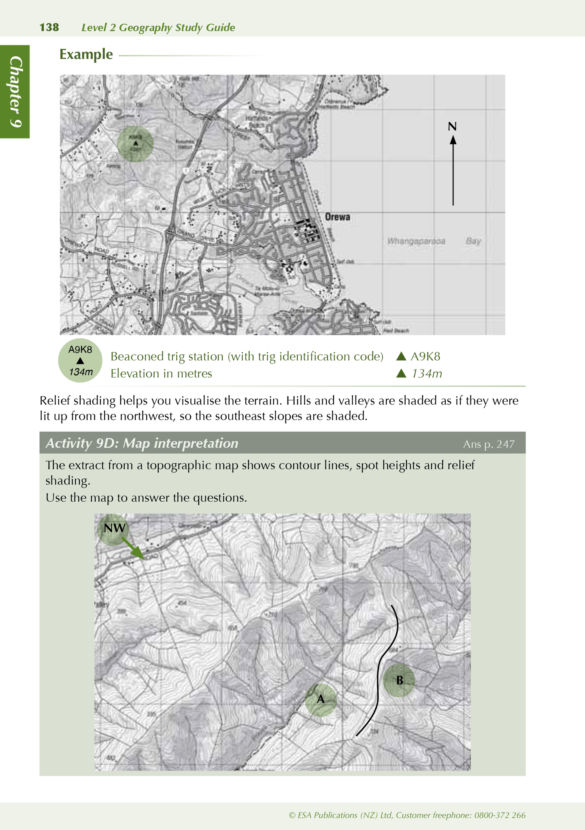Click the green triangle beside A9K8
This screenshot has width=585, height=830.
[401, 356]
